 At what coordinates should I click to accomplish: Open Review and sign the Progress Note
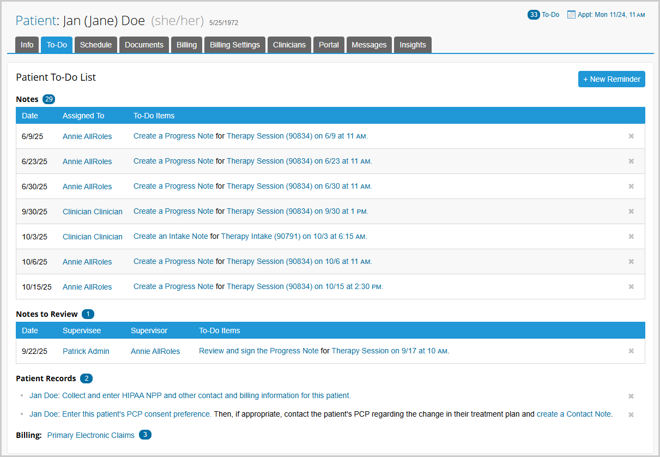[x=258, y=351]
